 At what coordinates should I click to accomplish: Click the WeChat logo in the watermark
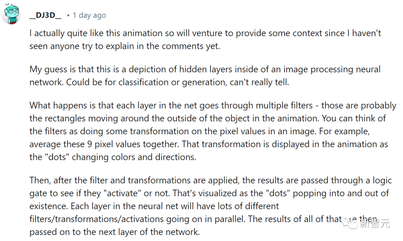pyautogui.click(x=350, y=223)
